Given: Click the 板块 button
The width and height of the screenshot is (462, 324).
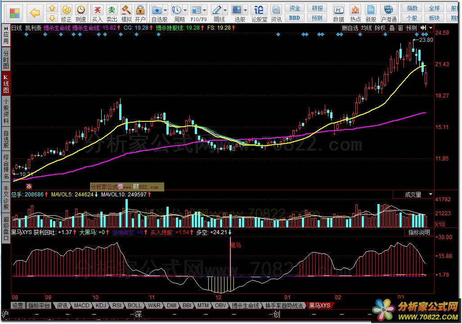Looking at the screenshot, I should click(434, 18).
